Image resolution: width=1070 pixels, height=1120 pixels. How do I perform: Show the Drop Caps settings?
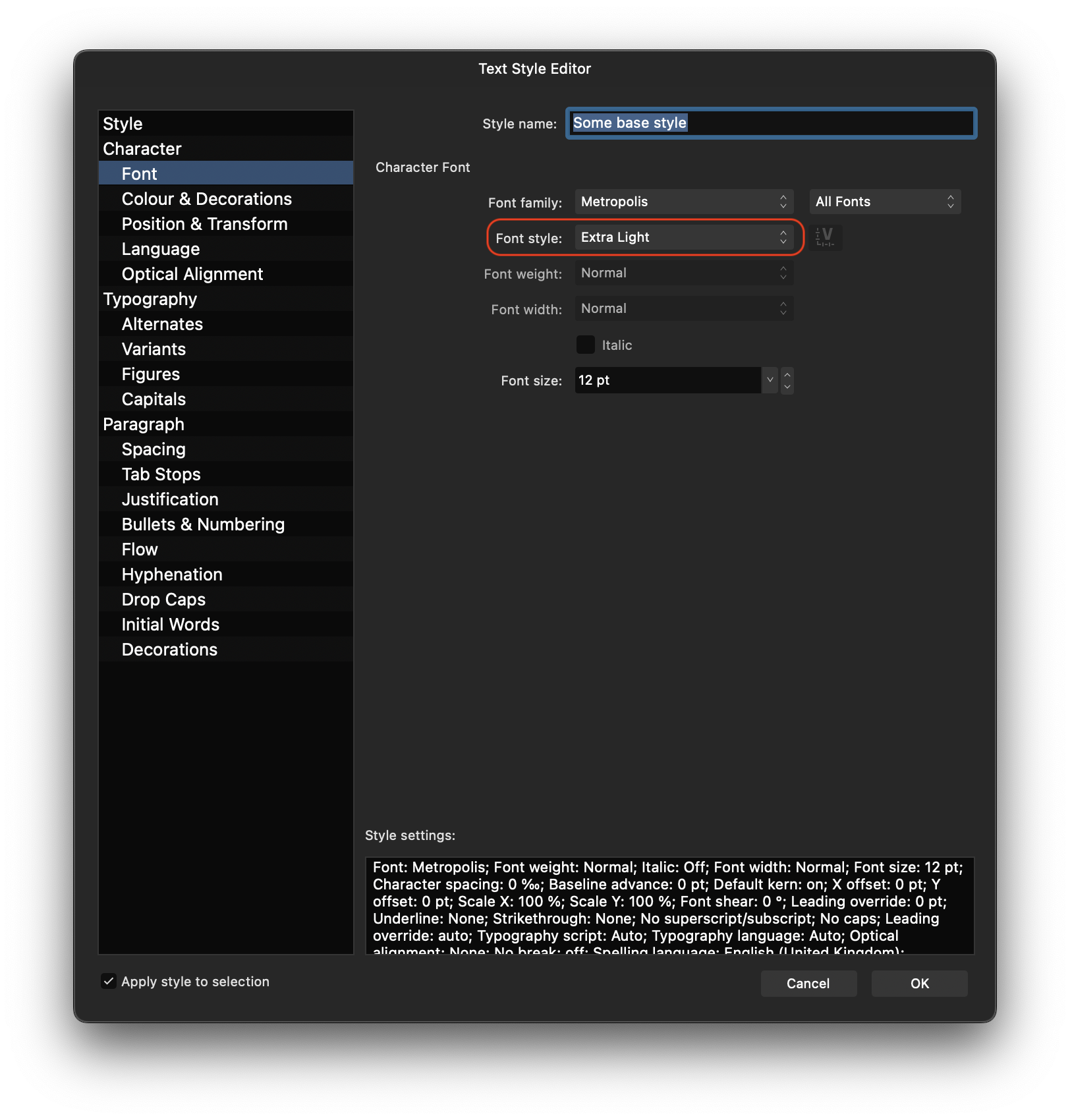163,600
